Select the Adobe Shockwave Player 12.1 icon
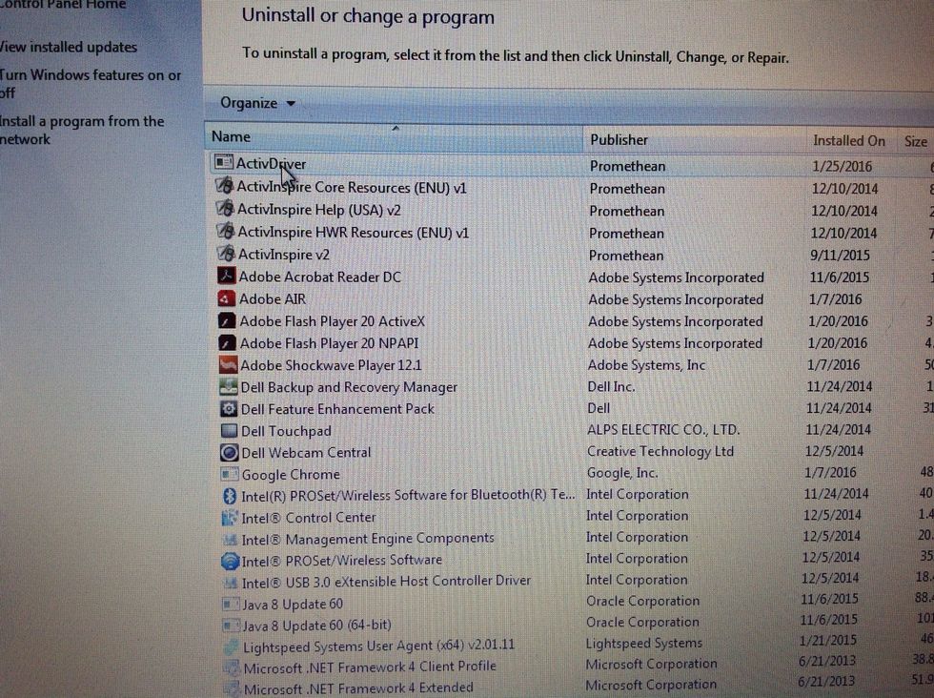This screenshot has width=934, height=698. [x=227, y=364]
